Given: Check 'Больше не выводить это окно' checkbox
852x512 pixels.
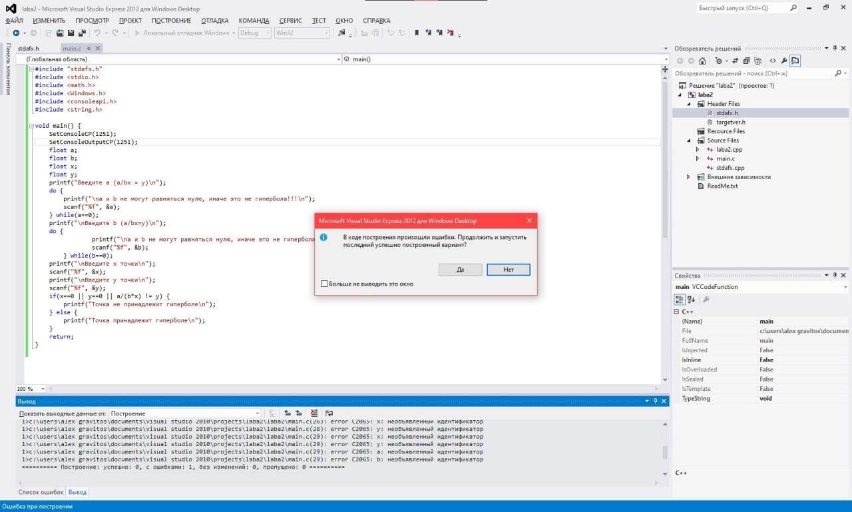Looking at the screenshot, I should point(324,284).
